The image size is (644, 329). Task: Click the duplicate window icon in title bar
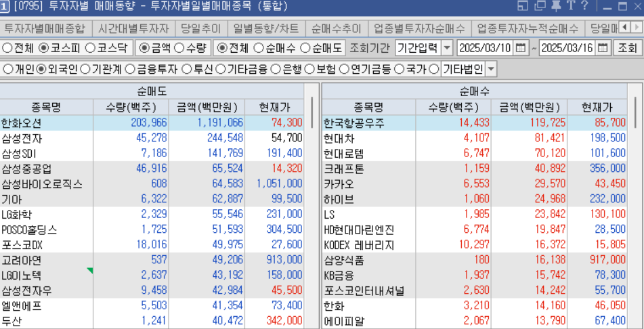click(540, 5)
